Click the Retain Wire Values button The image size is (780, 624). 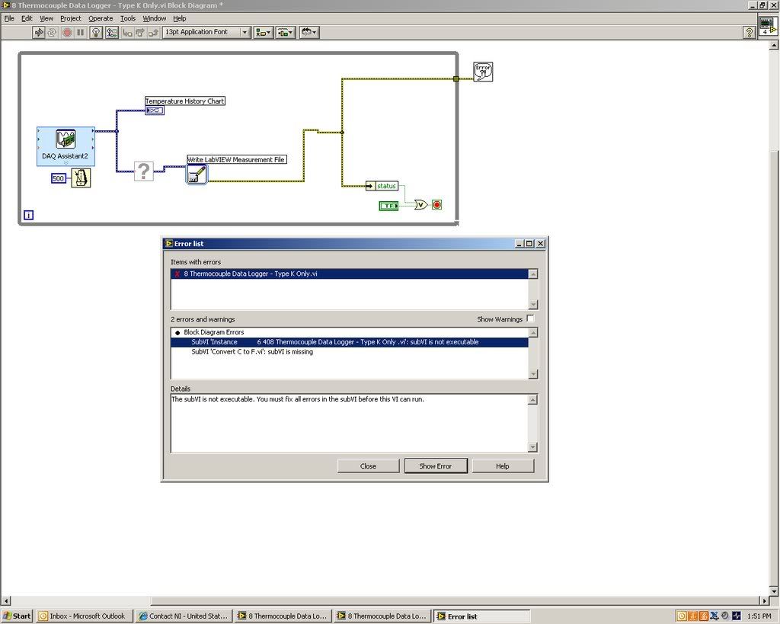pyautogui.click(x=112, y=32)
